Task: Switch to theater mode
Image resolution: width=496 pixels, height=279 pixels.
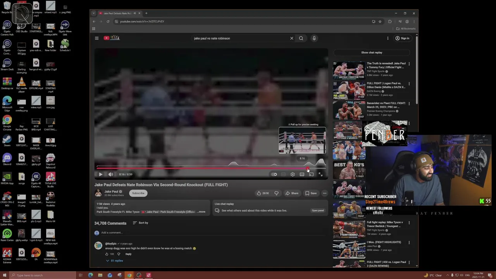Action: (x=302, y=174)
